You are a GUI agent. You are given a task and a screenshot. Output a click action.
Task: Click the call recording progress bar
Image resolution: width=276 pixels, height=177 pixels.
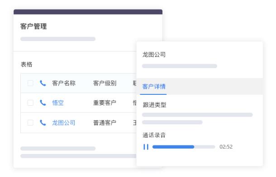[x=184, y=147]
